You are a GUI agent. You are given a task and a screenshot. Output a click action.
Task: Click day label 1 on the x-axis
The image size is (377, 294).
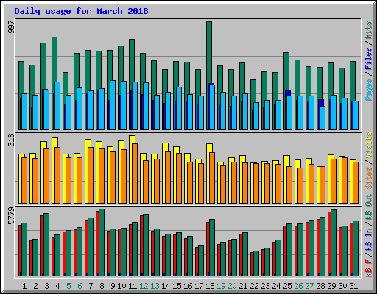coord(24,286)
